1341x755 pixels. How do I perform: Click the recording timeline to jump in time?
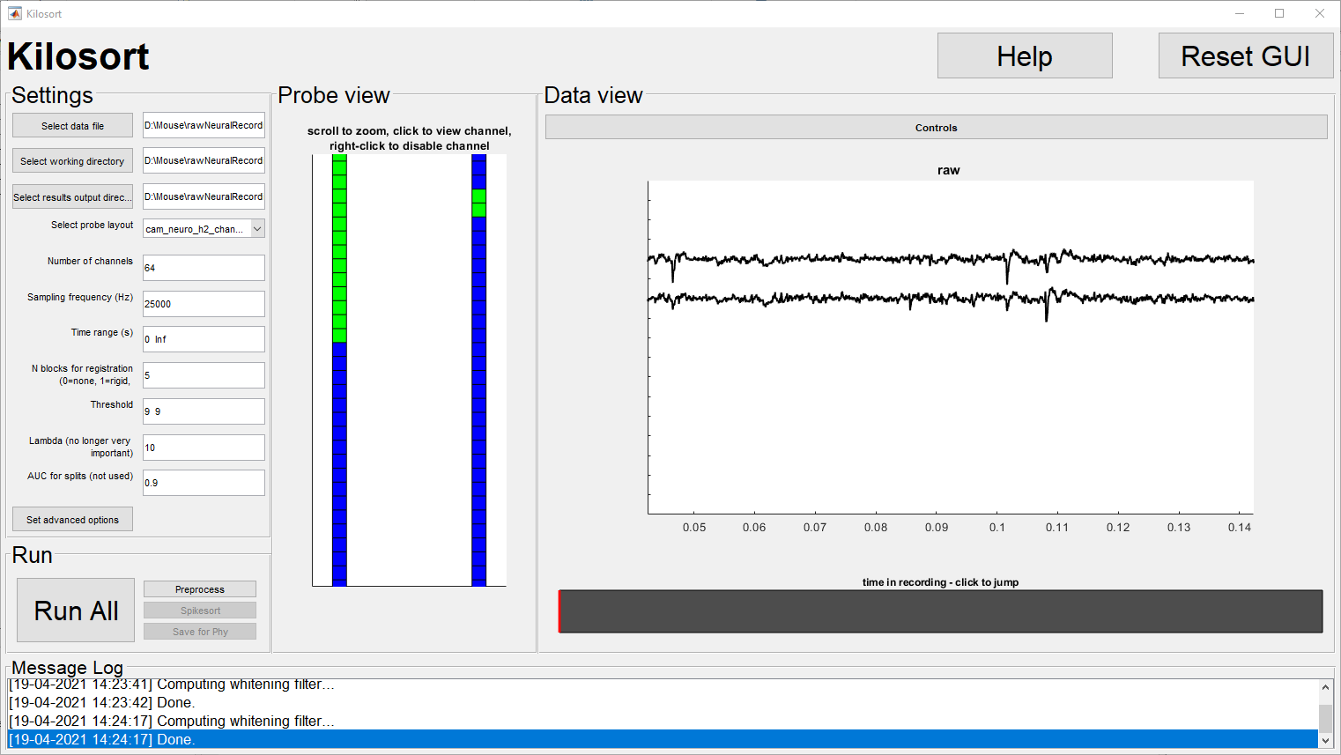pyautogui.click(x=938, y=611)
